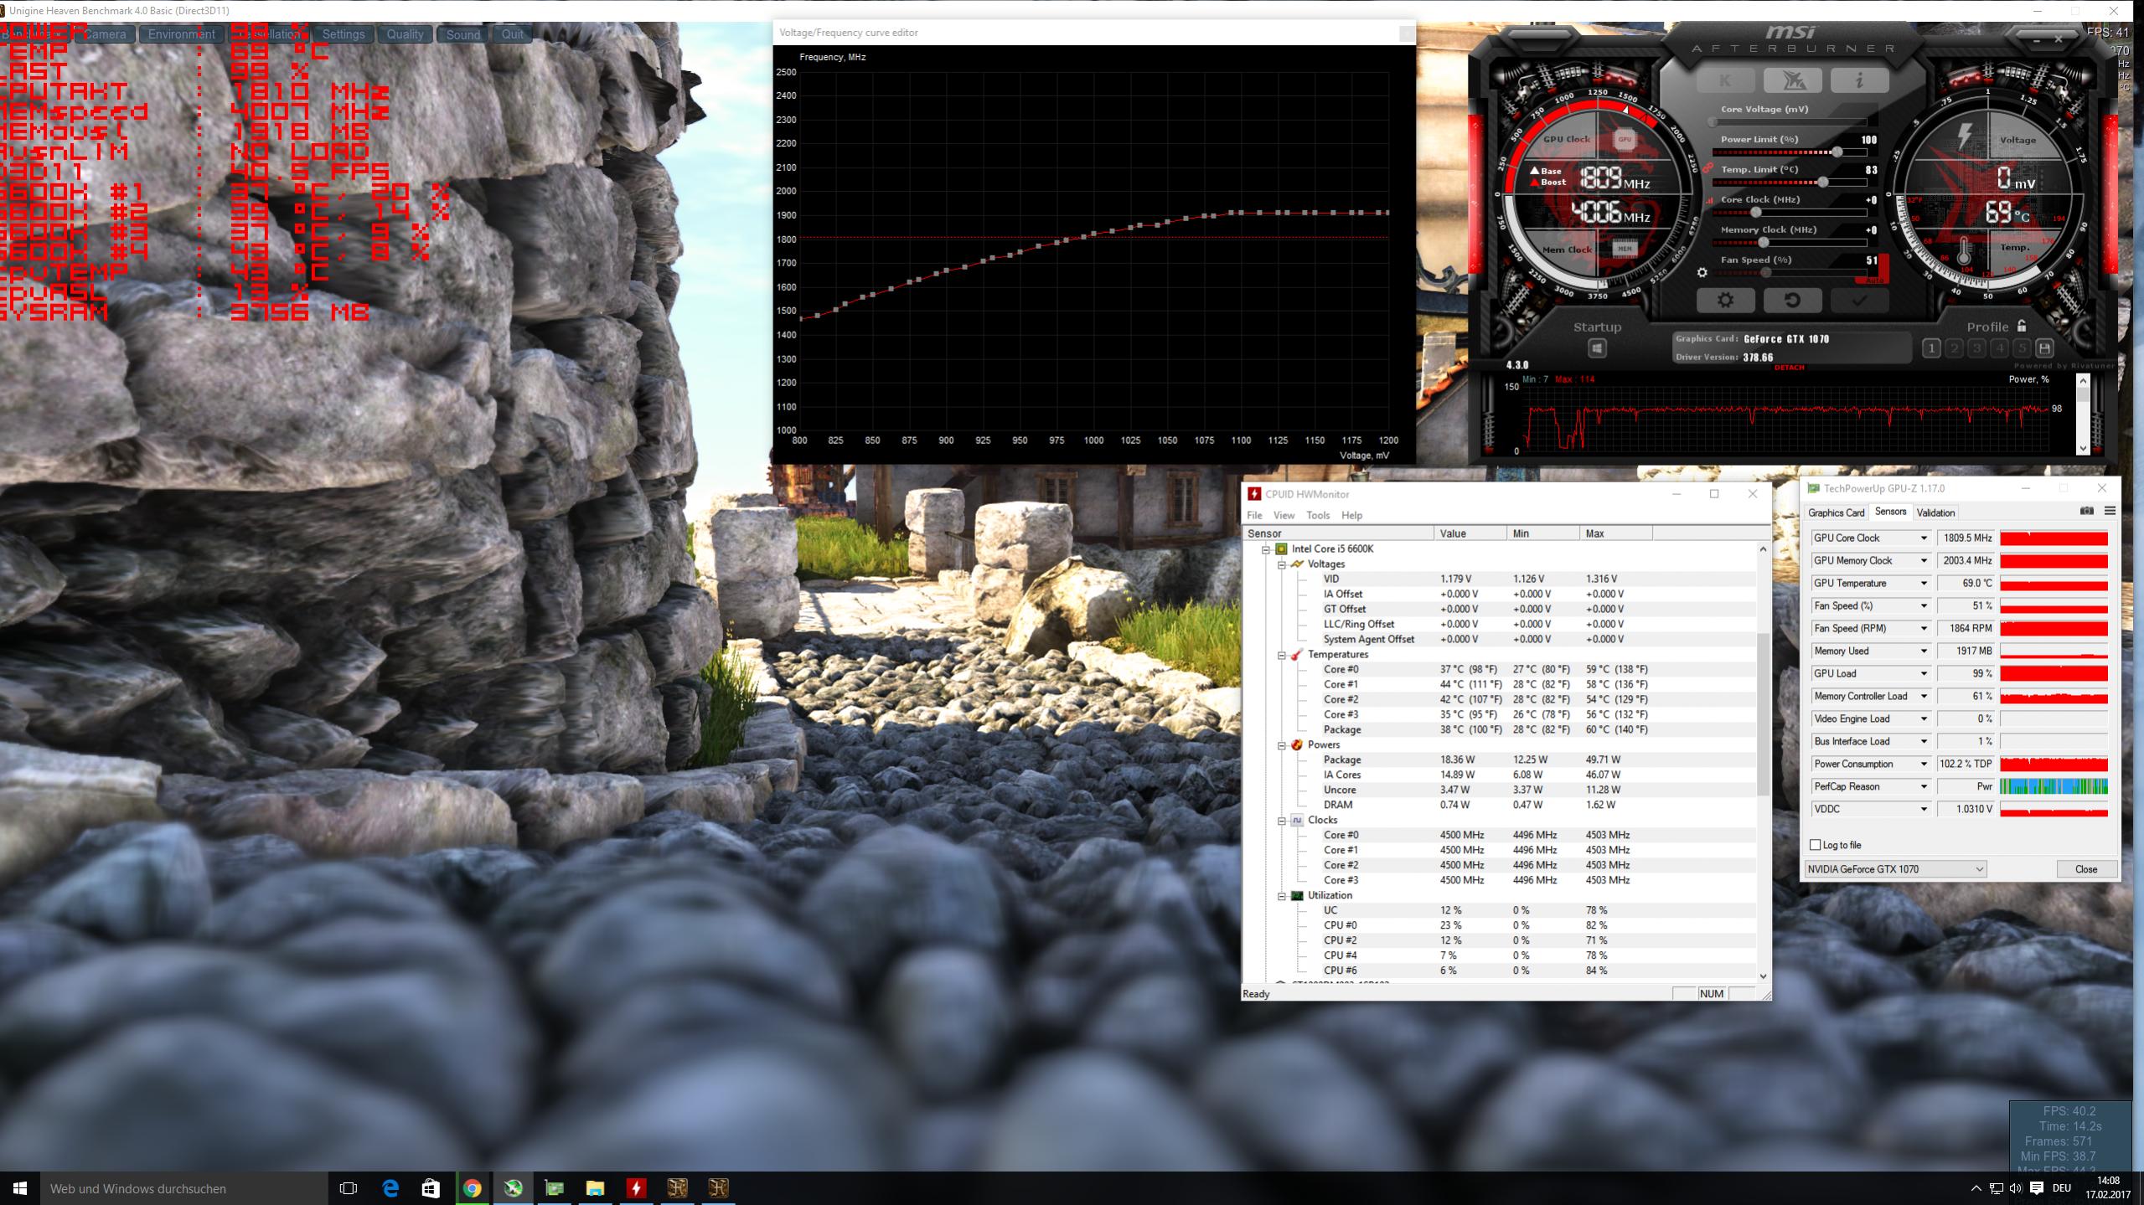Open the Afterburner info (i) button
The width and height of the screenshot is (2144, 1205).
tap(1859, 80)
